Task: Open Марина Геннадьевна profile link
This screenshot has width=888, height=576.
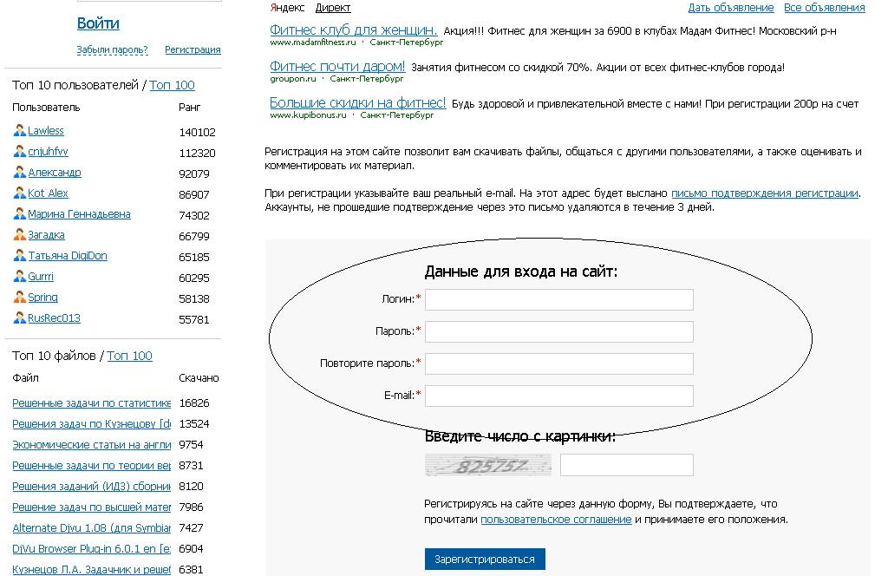Action: 79,214
